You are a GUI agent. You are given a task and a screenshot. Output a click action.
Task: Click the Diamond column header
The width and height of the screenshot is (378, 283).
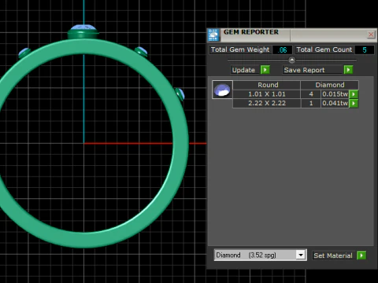point(330,85)
